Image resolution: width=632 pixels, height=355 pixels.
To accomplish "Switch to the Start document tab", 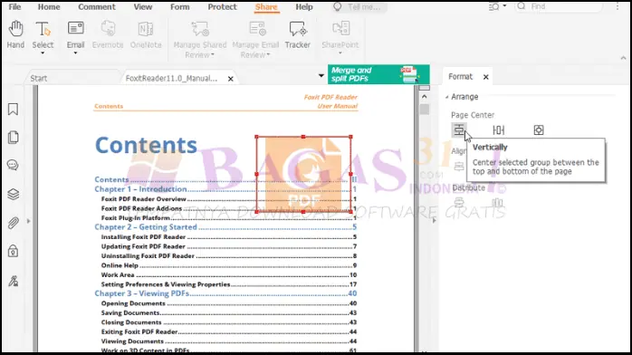I will 39,78.
